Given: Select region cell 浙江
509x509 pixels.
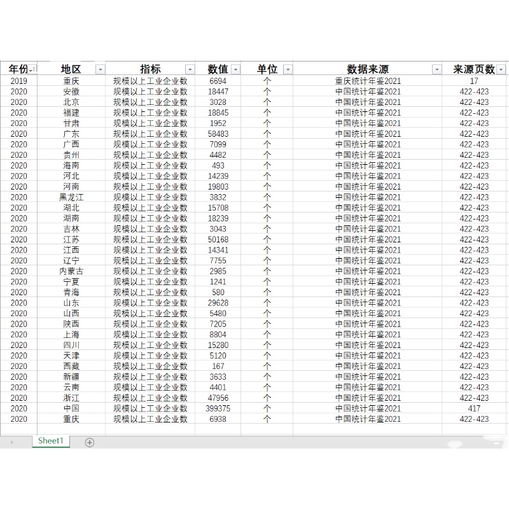Looking at the screenshot, I should [x=71, y=398].
